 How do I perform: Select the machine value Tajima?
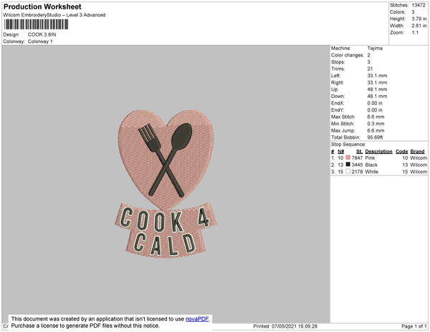pyautogui.click(x=375, y=48)
